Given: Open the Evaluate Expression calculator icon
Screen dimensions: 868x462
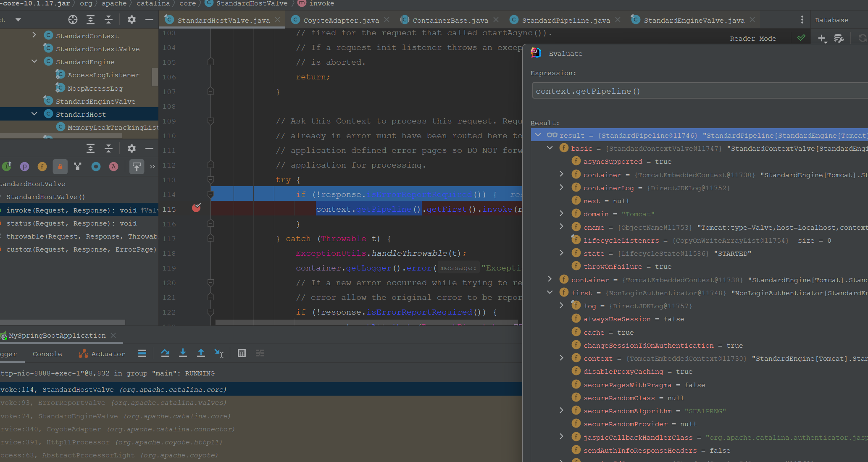Looking at the screenshot, I should pyautogui.click(x=242, y=353).
